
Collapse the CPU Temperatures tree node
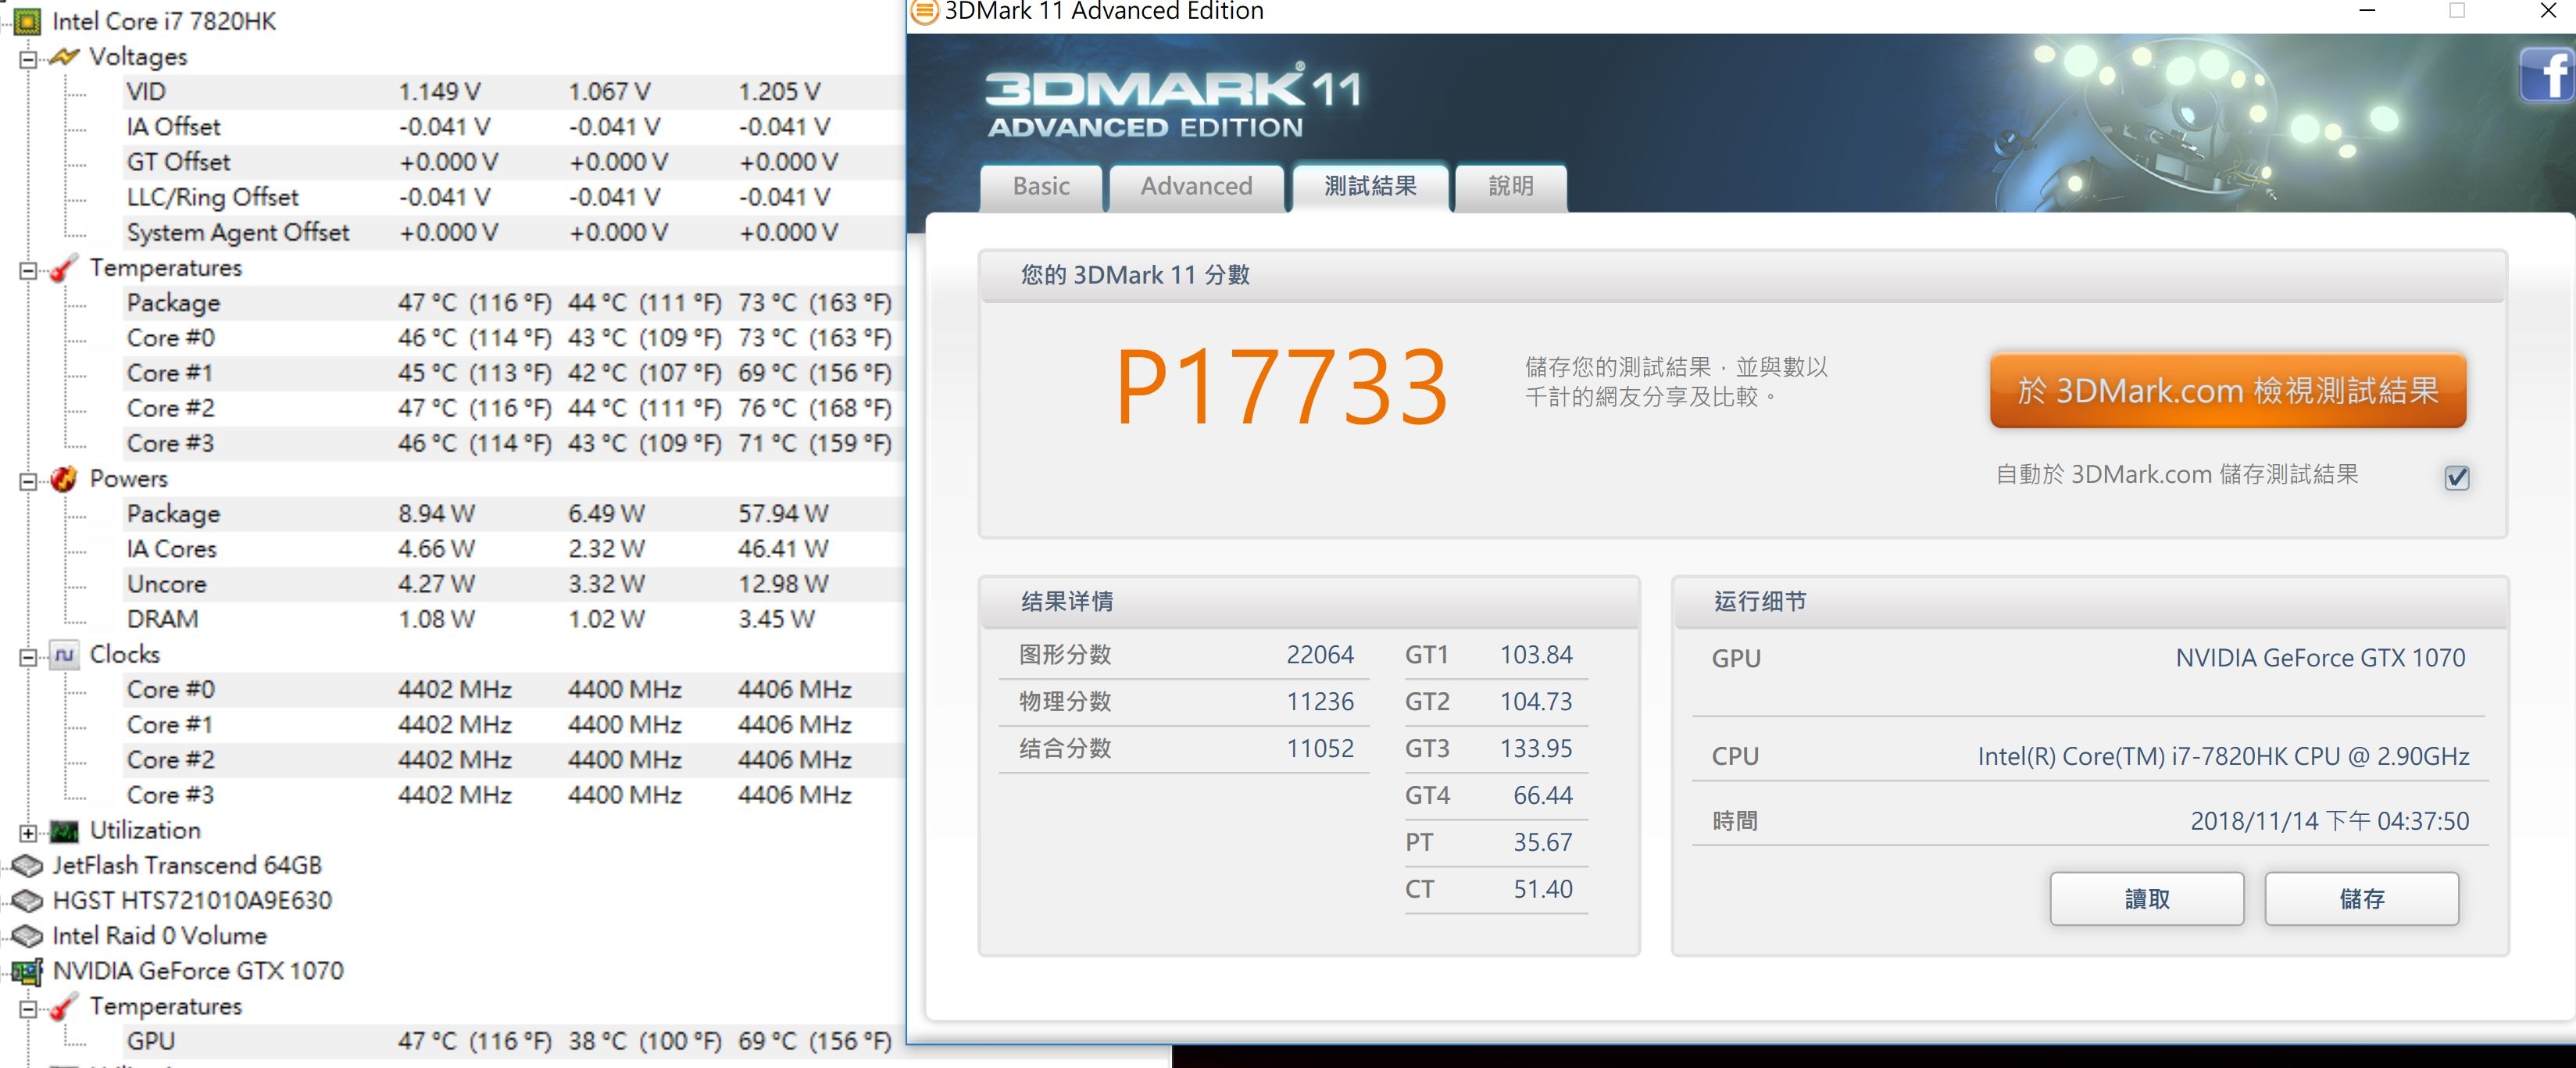click(x=28, y=270)
